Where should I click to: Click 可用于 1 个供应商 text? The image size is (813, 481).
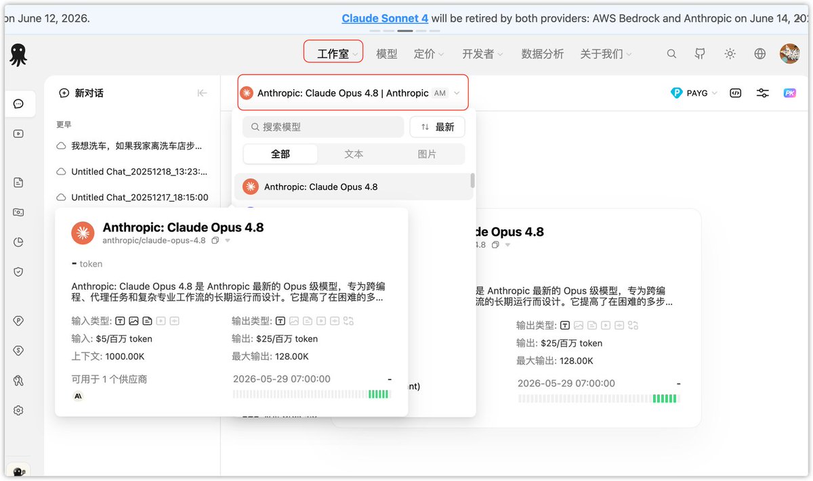[109, 380]
